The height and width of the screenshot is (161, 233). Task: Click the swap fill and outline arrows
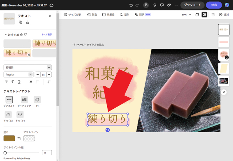19,138
